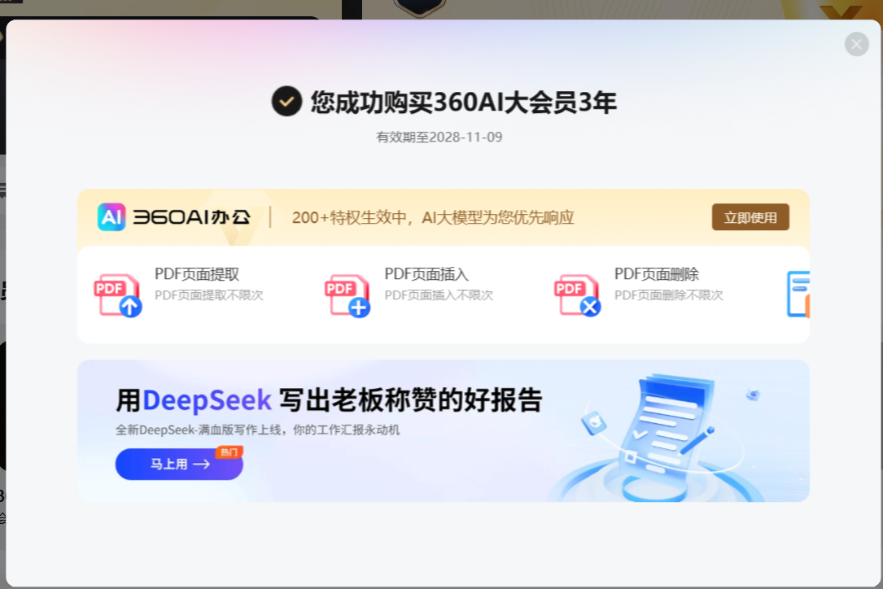883x589 pixels.
Task: Click the 有效期至2028-11-09 validity text
Action: [x=439, y=137]
